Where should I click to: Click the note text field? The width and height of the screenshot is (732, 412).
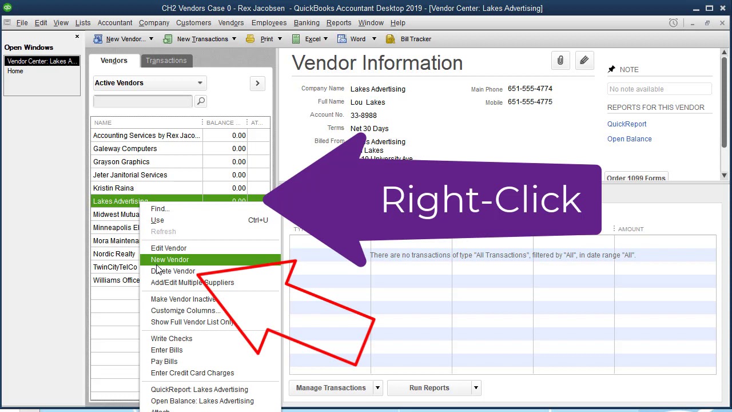659,89
